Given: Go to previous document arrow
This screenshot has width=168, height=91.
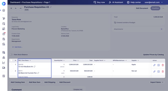Looking at the screenshot, I should pyautogui.click(x=16, y=8).
